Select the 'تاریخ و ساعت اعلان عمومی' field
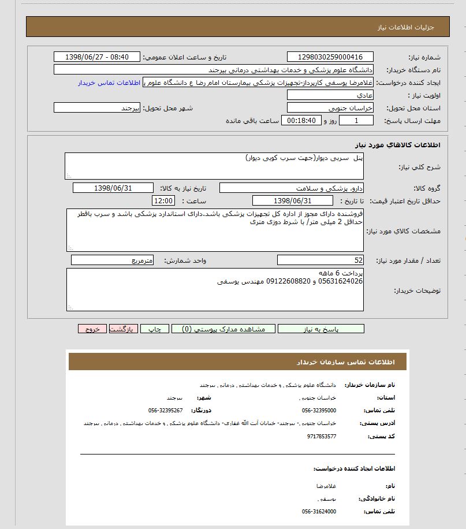This screenshot has height=529, width=466. point(96,57)
